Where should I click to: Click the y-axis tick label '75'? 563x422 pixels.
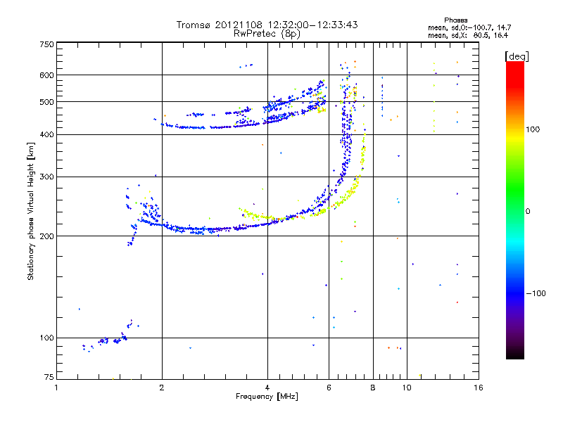pyautogui.click(x=49, y=377)
